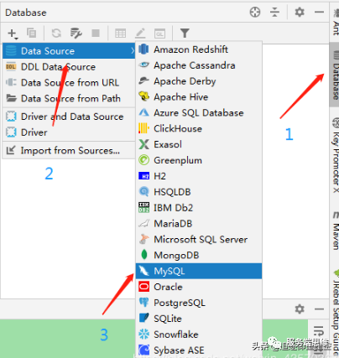Select Apache Hive data source
The height and width of the screenshot is (358, 339).
[x=199, y=96]
